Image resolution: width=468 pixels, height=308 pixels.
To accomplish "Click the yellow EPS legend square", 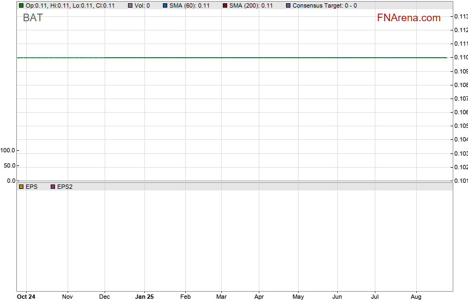I will [21, 187].
